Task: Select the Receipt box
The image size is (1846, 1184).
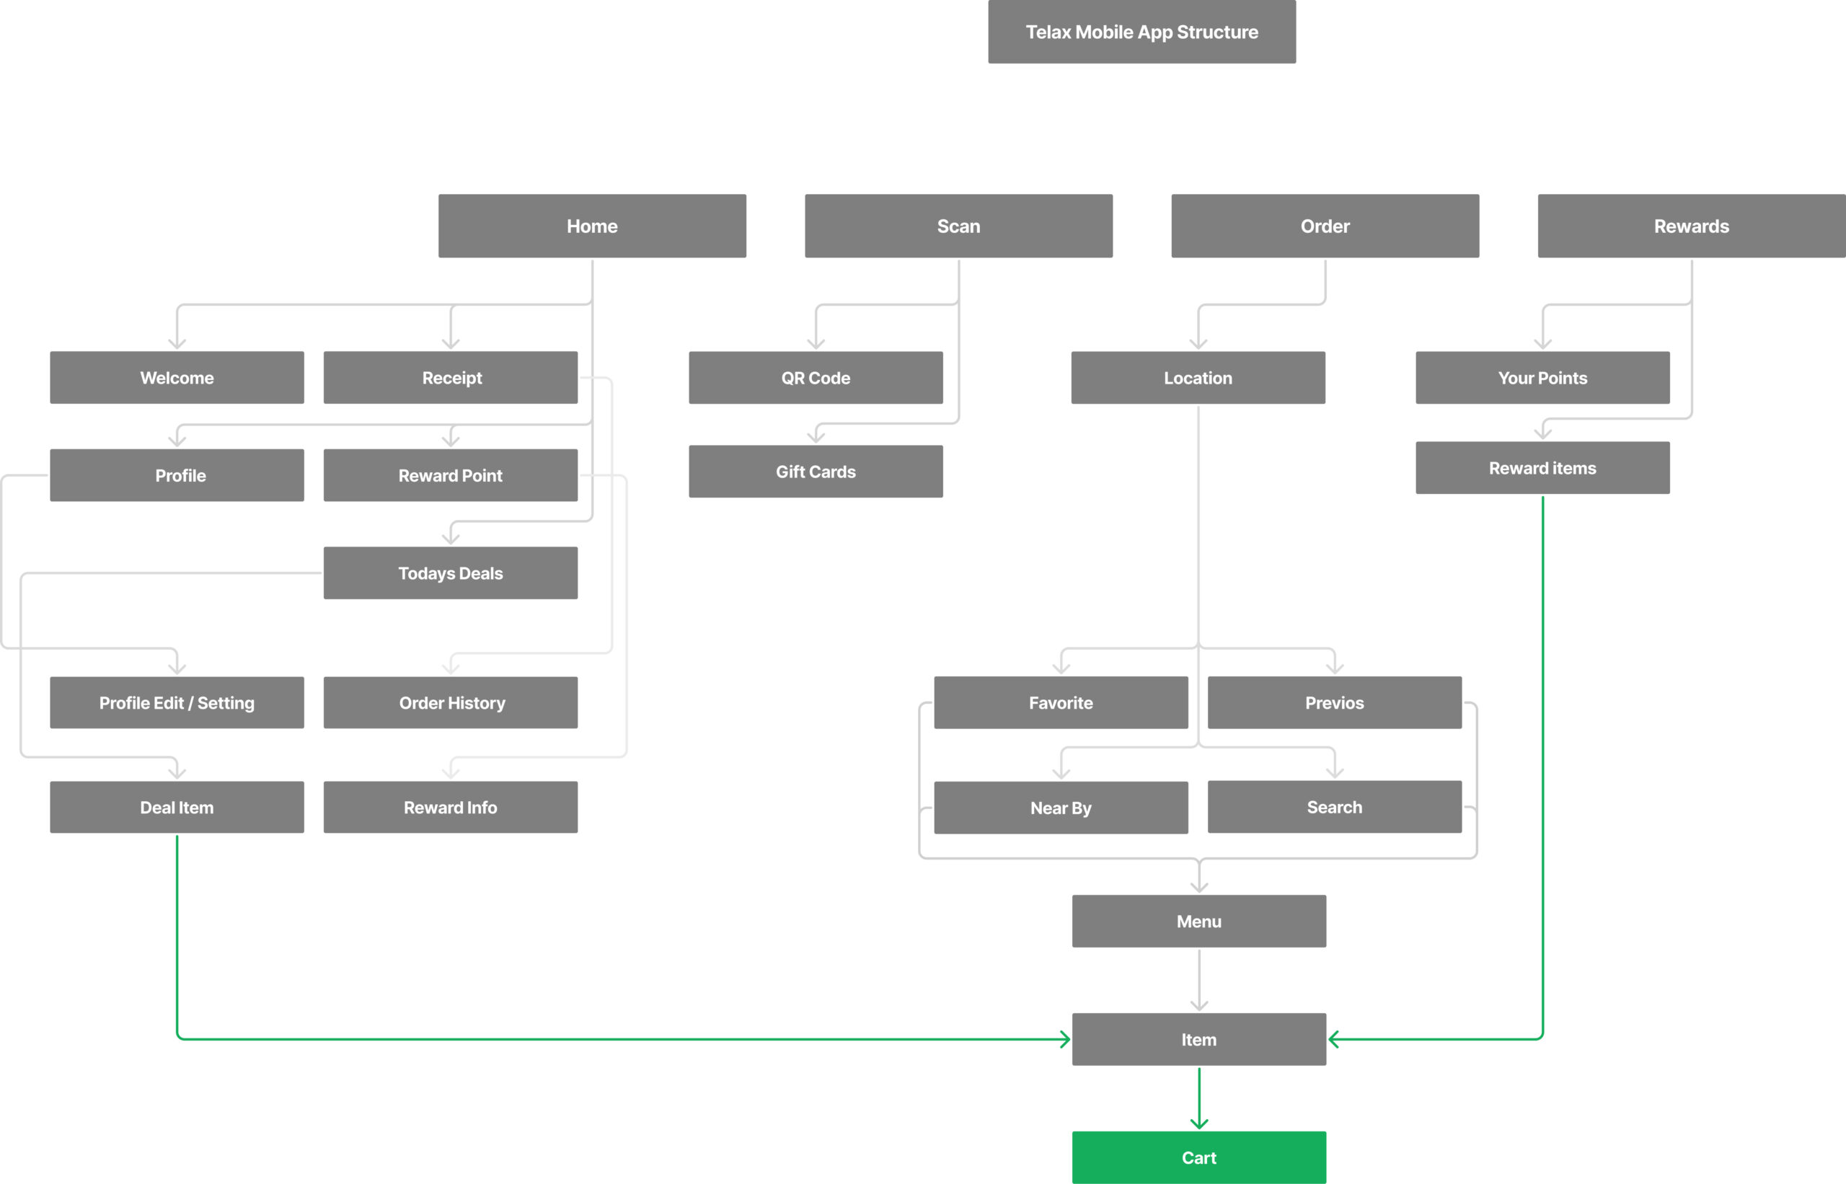Action: coord(451,378)
